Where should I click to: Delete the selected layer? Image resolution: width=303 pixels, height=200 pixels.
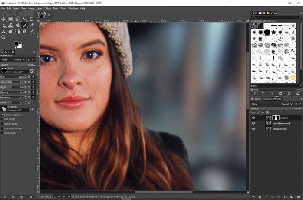(298, 197)
